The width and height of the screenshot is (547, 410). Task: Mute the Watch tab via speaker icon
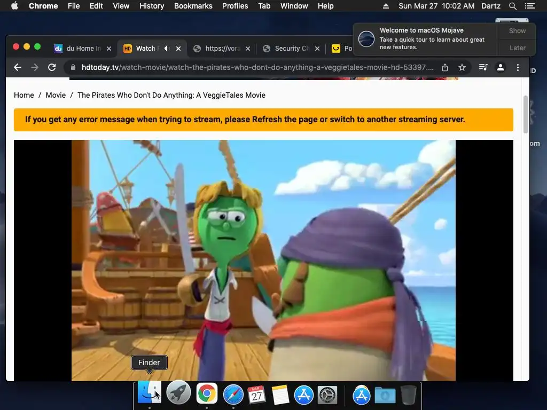click(x=167, y=49)
